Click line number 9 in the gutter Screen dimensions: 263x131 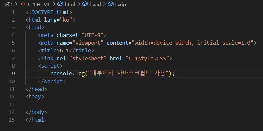pyautogui.click(x=13, y=74)
